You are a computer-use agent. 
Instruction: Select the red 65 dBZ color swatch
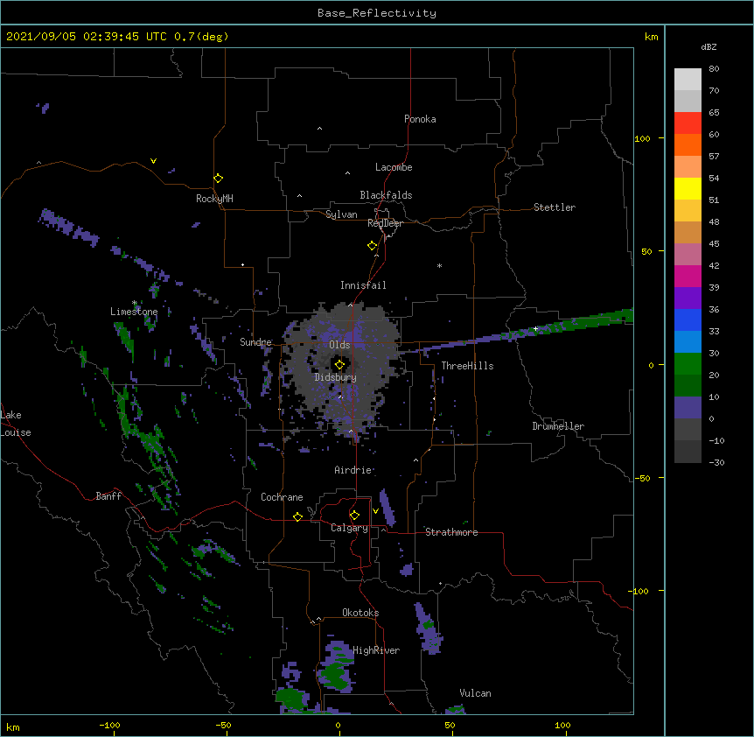click(688, 123)
